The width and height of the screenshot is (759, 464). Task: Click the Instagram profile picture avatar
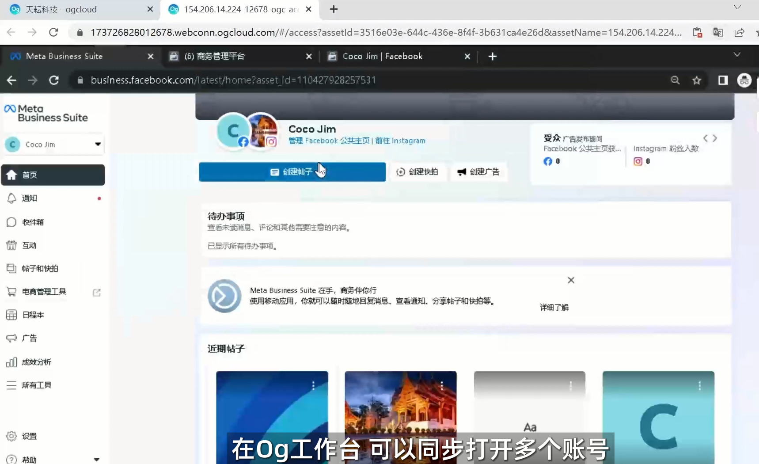[263, 130]
